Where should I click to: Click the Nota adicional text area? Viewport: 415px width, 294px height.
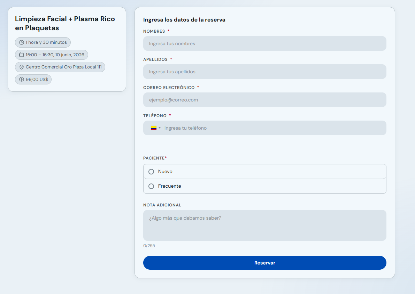(x=265, y=226)
